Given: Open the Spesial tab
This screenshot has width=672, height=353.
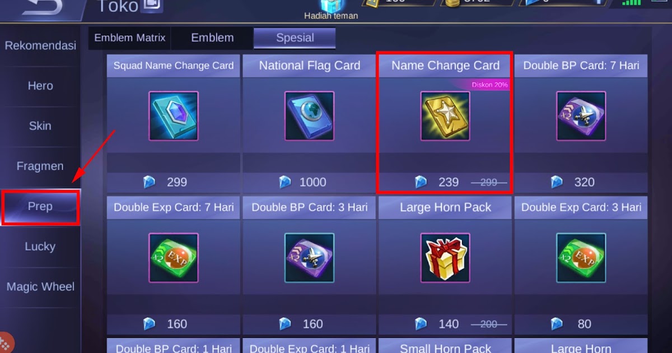Looking at the screenshot, I should [x=295, y=38].
